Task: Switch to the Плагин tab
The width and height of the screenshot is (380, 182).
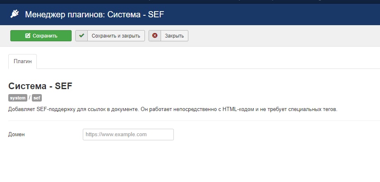Action: coord(22,61)
